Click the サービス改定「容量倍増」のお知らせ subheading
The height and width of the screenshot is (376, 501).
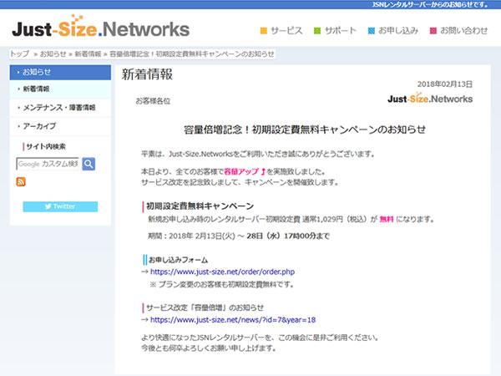tap(205, 307)
